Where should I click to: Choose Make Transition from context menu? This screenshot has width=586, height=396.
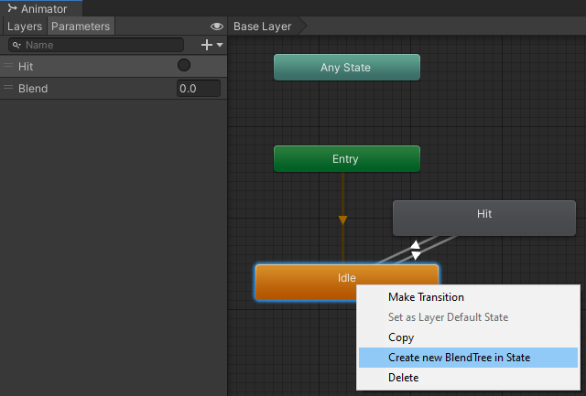coord(426,297)
